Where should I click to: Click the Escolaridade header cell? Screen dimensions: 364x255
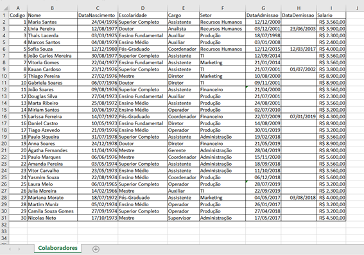point(143,15)
